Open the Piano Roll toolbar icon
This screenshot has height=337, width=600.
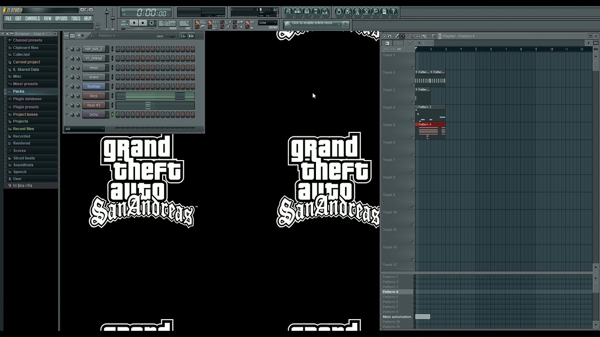click(307, 12)
